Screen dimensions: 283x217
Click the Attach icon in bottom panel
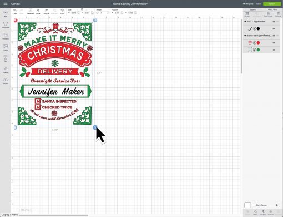point(263,213)
